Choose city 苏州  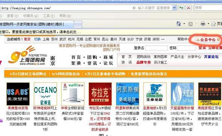click(x=54, y=39)
